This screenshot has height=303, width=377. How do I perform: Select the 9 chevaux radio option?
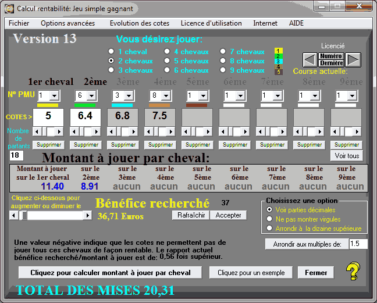(x=223, y=70)
